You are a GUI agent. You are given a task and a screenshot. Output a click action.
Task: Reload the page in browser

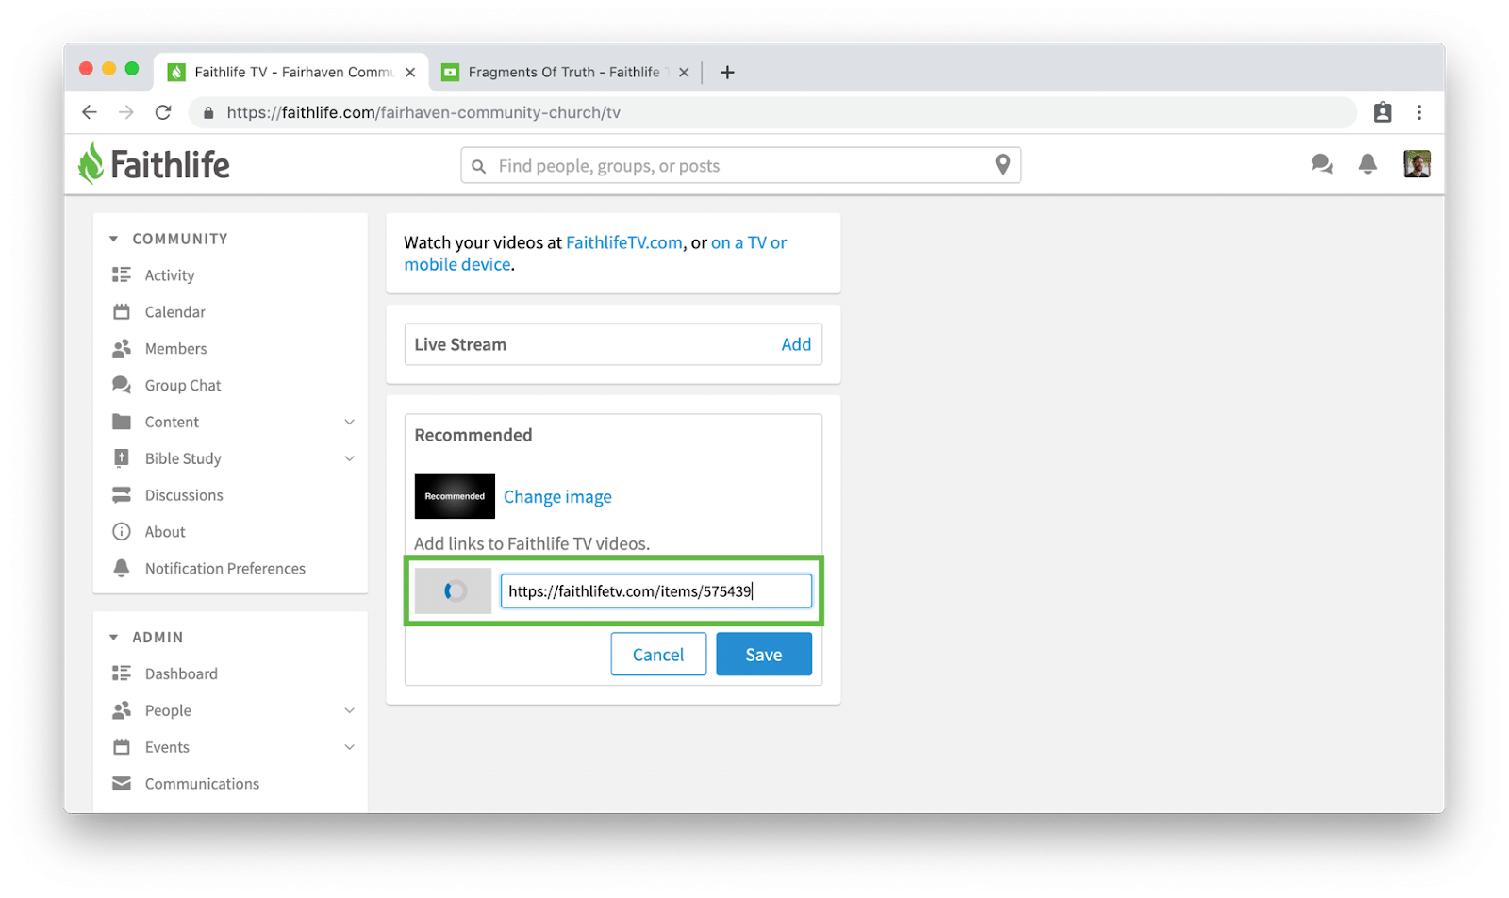163,112
